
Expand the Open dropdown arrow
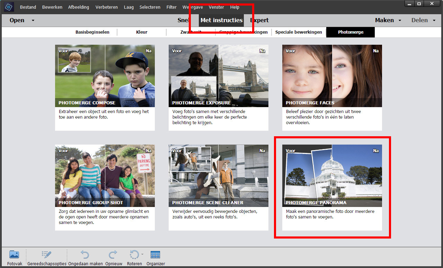click(33, 20)
